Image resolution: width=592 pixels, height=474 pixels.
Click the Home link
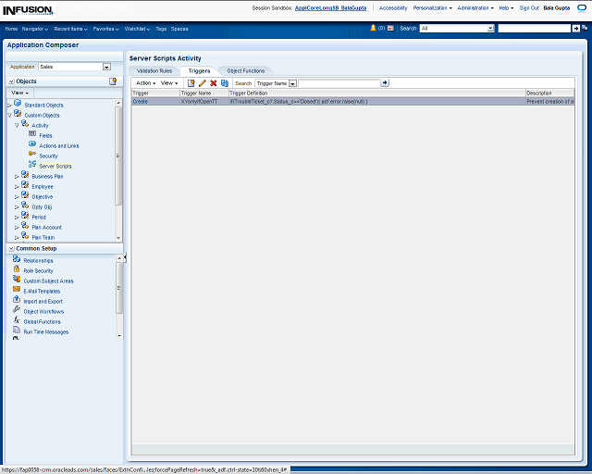(11, 29)
